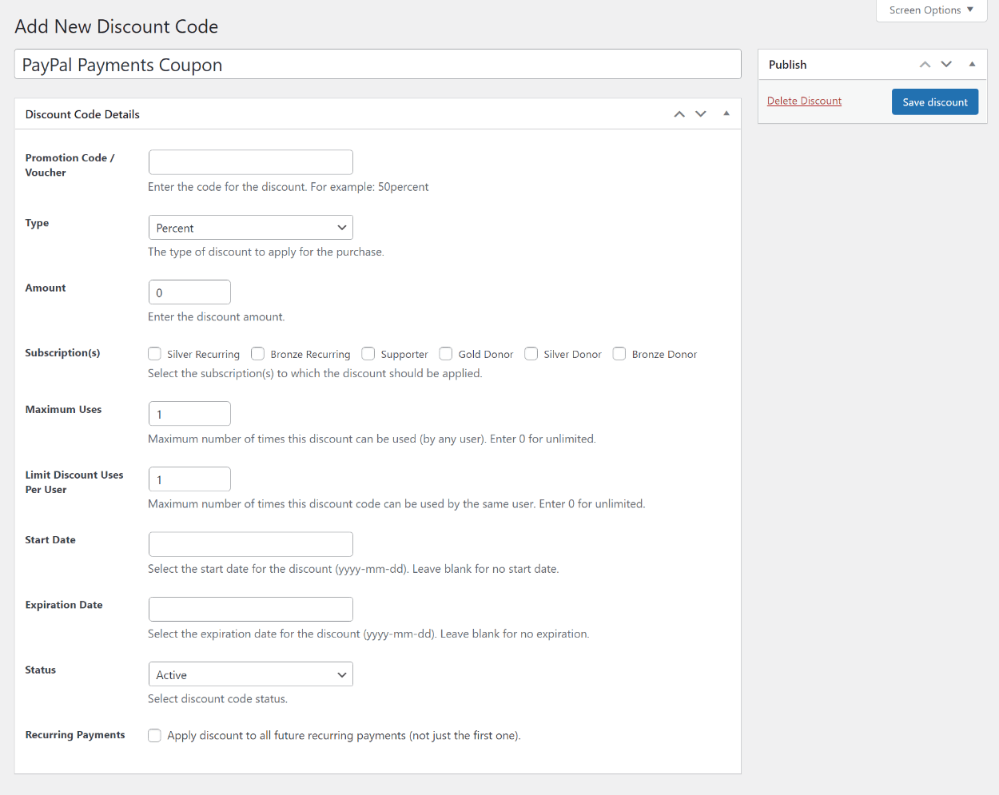999x795 pixels.
Task: Move Publish panel down
Action: tap(946, 65)
